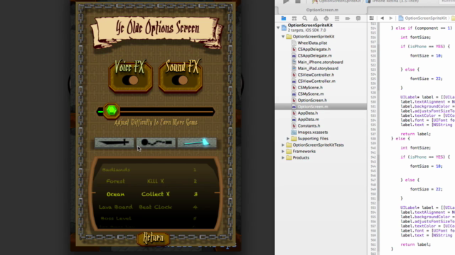Open CSViewController.h file
The height and width of the screenshot is (255, 455).
pos(316,74)
